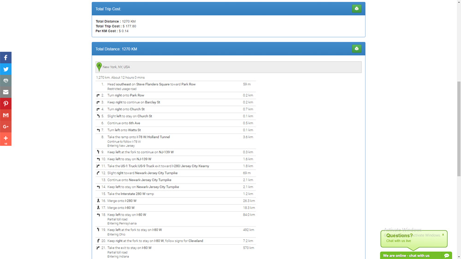Share page via Facebook sidebar icon

pos(6,58)
